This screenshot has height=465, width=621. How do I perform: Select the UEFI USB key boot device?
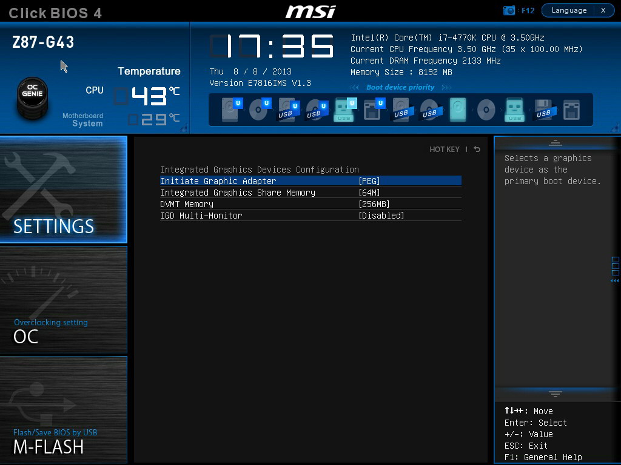344,110
